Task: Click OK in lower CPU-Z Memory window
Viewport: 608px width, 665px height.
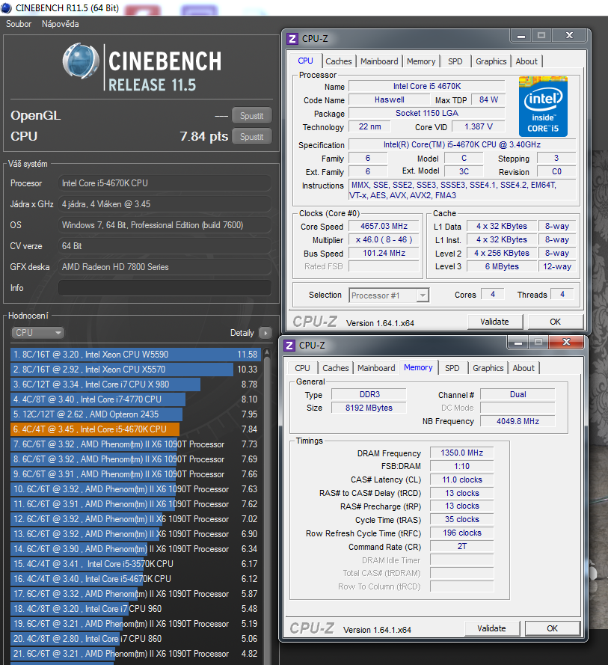Action: [x=553, y=628]
